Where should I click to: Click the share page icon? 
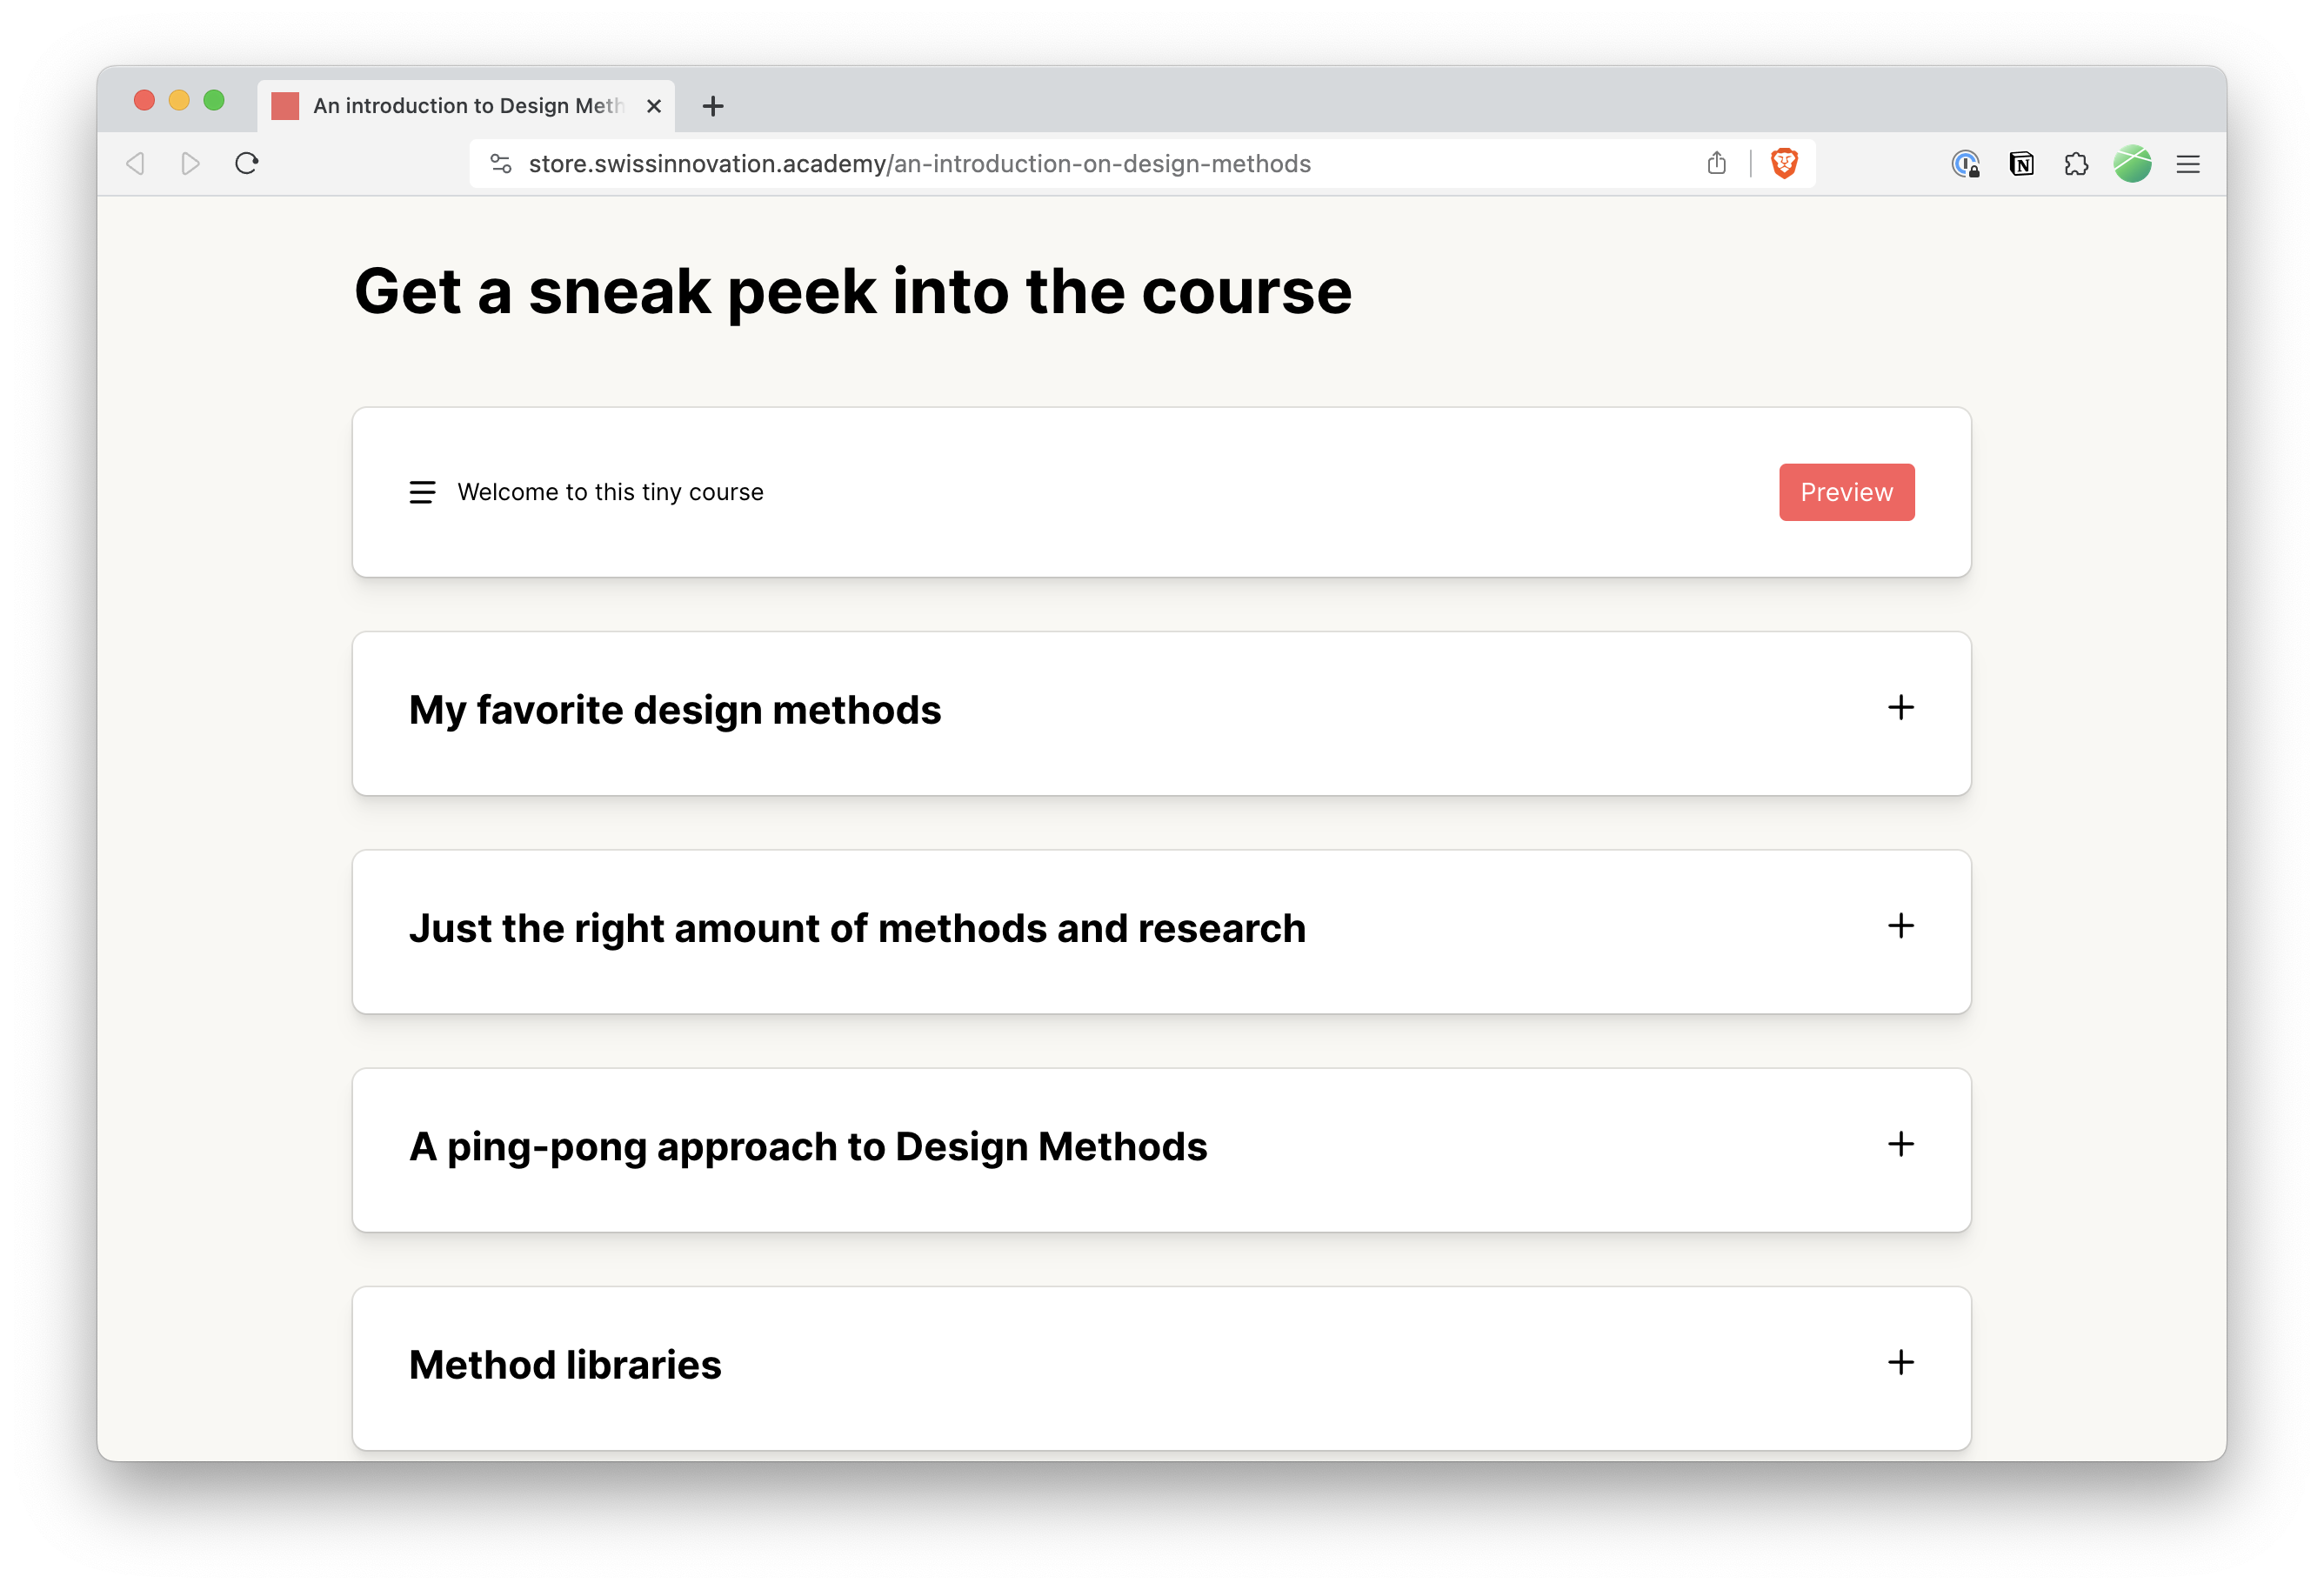[x=1717, y=163]
